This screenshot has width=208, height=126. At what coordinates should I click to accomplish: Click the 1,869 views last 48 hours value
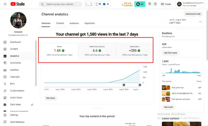[165, 62]
